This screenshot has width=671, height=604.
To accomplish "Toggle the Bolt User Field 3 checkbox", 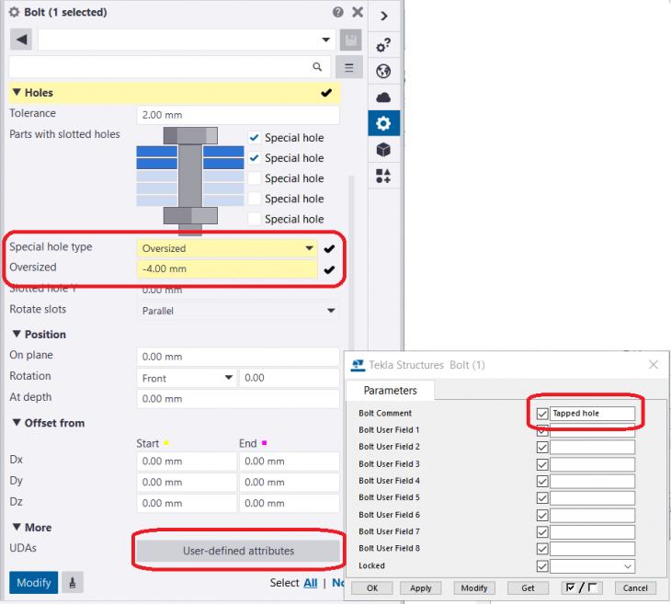I will 542,464.
